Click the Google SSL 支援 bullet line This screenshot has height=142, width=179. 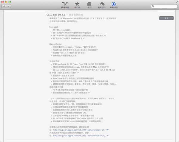[x=78, y=118]
